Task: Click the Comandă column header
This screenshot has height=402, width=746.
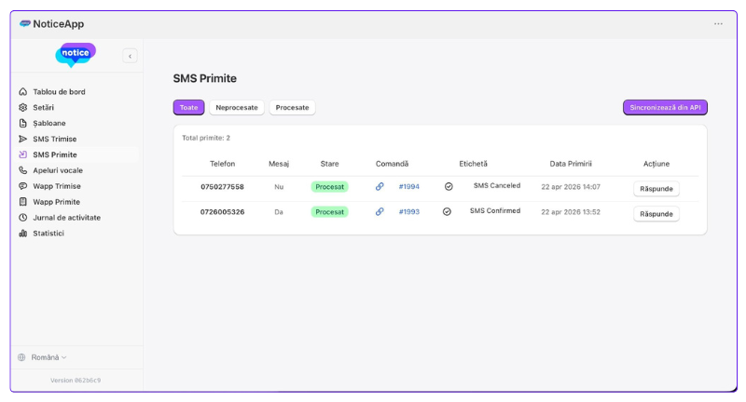Action: pyautogui.click(x=392, y=164)
